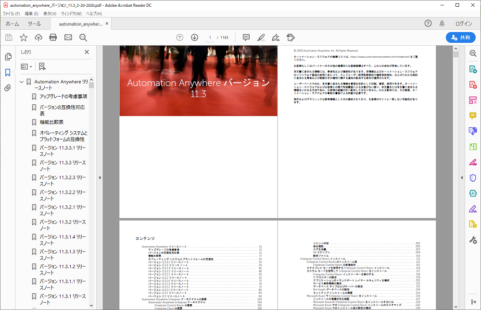481x310 pixels.
Task: Click the automationanywhere.com trademark URL
Action: [380, 57]
